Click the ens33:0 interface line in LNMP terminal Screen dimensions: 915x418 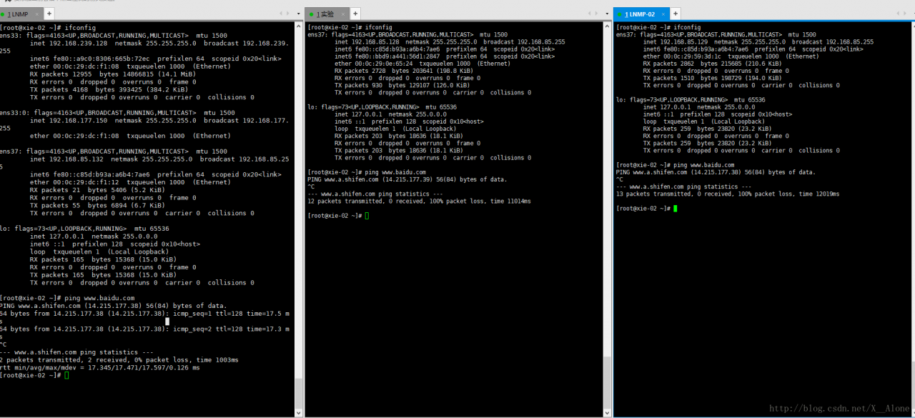117,113
